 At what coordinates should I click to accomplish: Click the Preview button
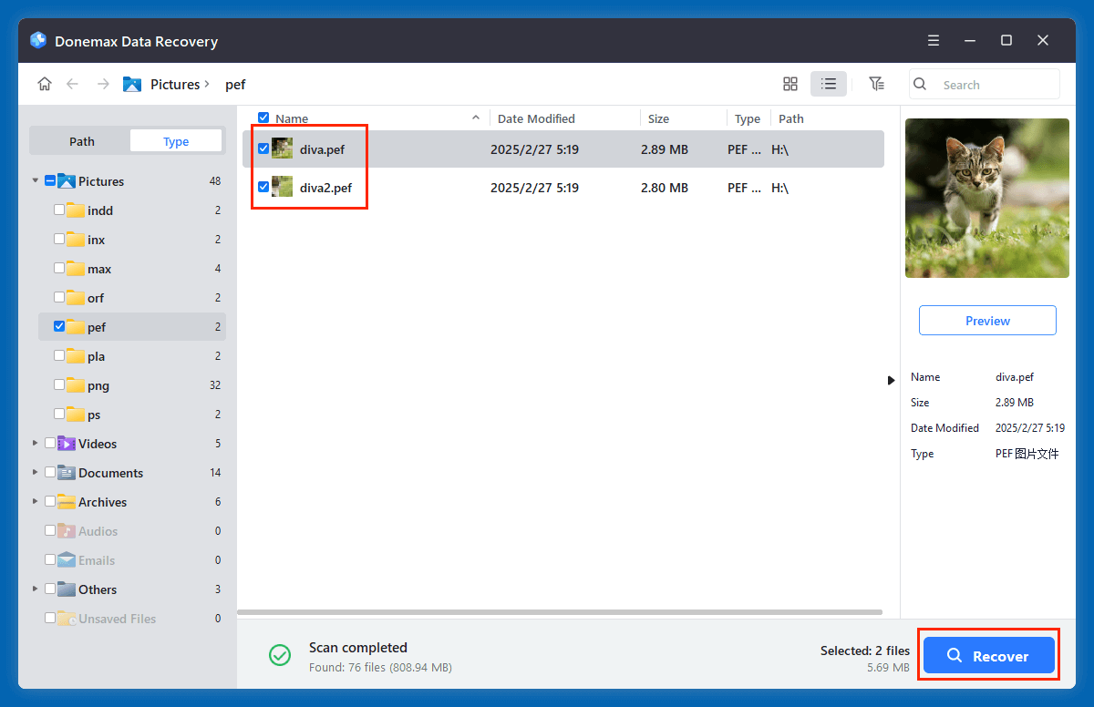(987, 320)
